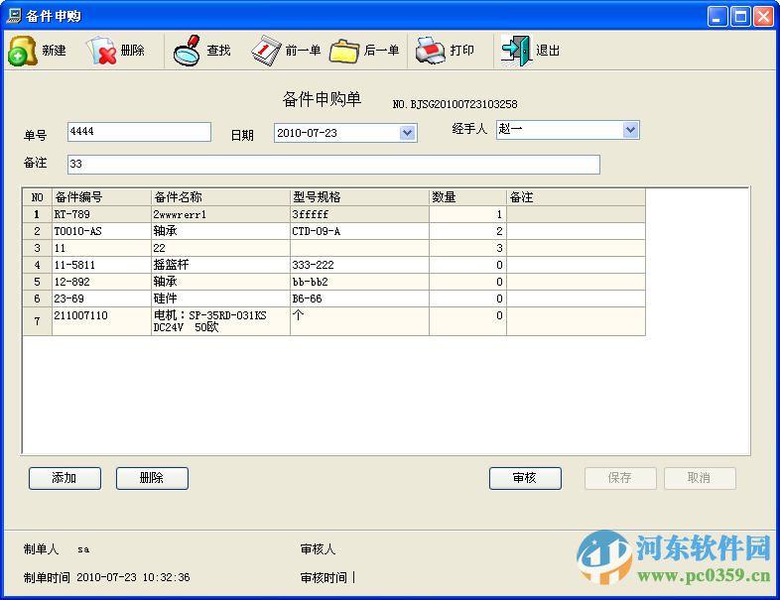The image size is (780, 600).
Task: Select cell 211007110 in row 7
Action: point(101,321)
